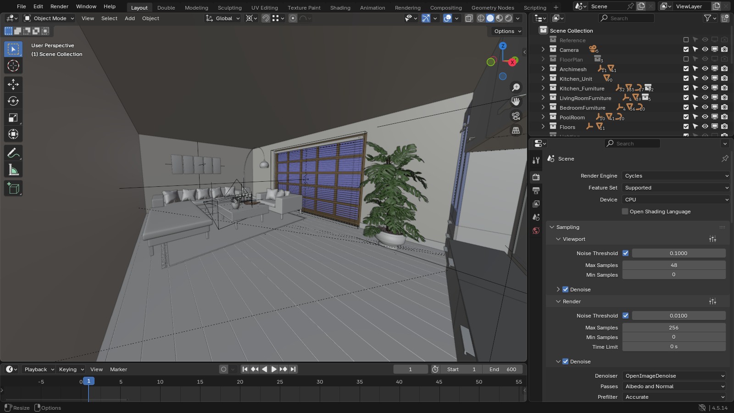This screenshot has width=734, height=413.
Task: Open the Add menu in viewport header
Action: 130,18
